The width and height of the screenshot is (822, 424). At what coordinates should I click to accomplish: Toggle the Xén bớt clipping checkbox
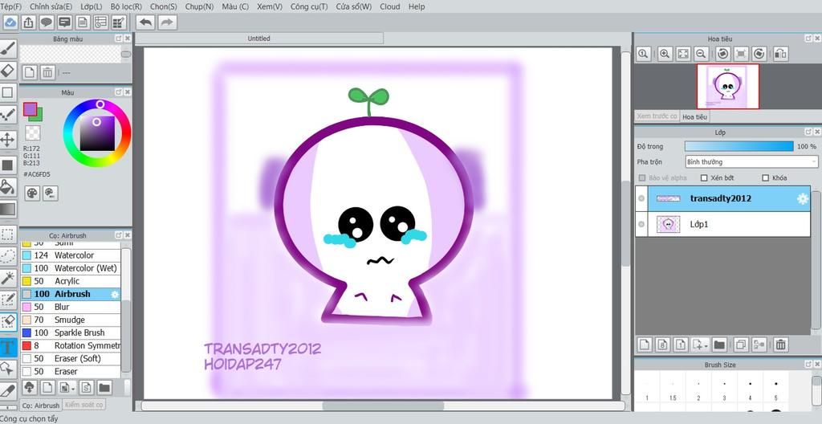click(x=704, y=178)
